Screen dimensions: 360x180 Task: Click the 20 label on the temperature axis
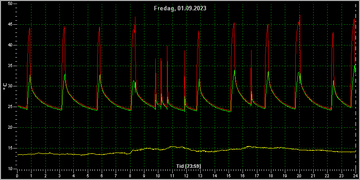click(x=10, y=127)
